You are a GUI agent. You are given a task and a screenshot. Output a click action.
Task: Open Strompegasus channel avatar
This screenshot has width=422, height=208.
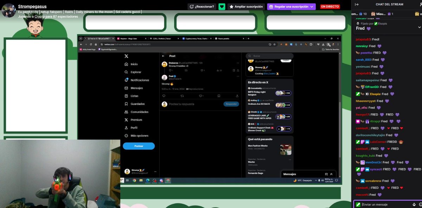click(8, 11)
